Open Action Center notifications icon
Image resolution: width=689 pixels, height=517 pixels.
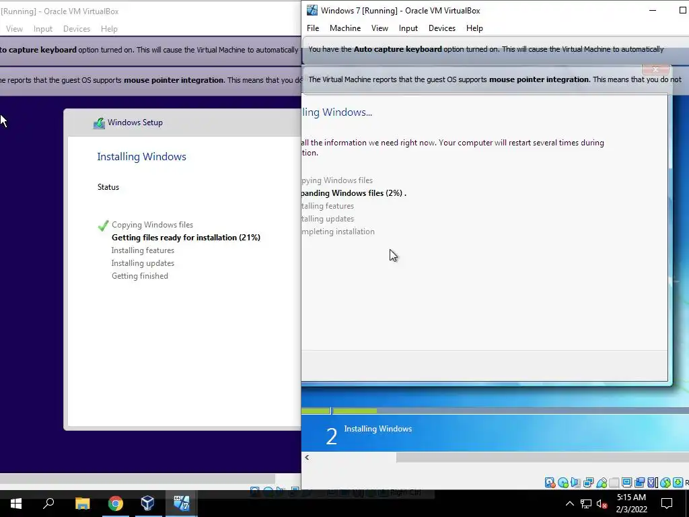(x=667, y=504)
